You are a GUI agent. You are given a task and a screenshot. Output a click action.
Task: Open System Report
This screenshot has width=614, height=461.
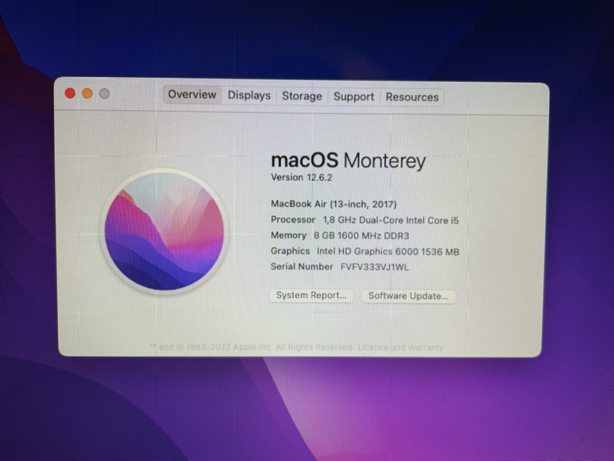(x=311, y=295)
